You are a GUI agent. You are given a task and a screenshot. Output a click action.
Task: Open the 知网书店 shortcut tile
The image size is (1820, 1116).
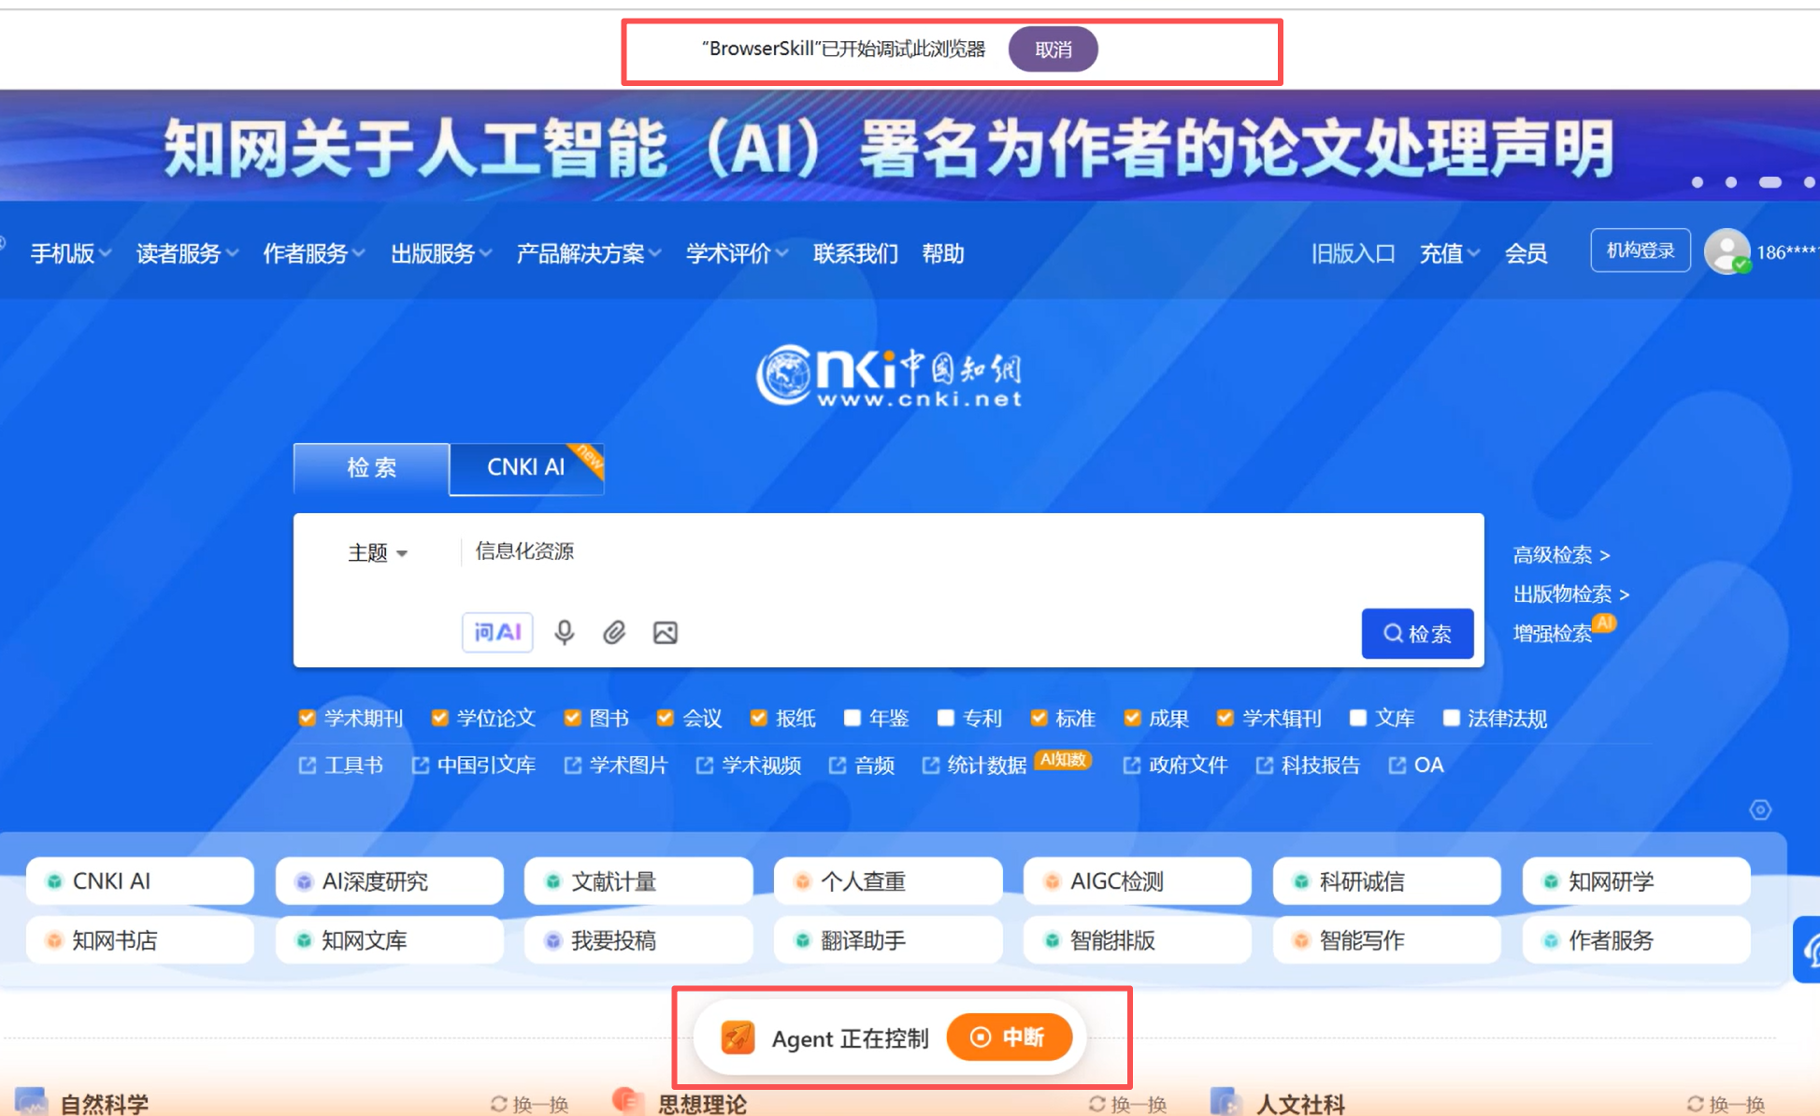[x=140, y=940]
